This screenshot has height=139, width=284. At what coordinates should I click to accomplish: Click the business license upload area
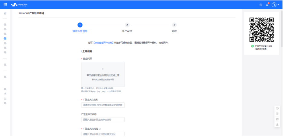[103, 74]
